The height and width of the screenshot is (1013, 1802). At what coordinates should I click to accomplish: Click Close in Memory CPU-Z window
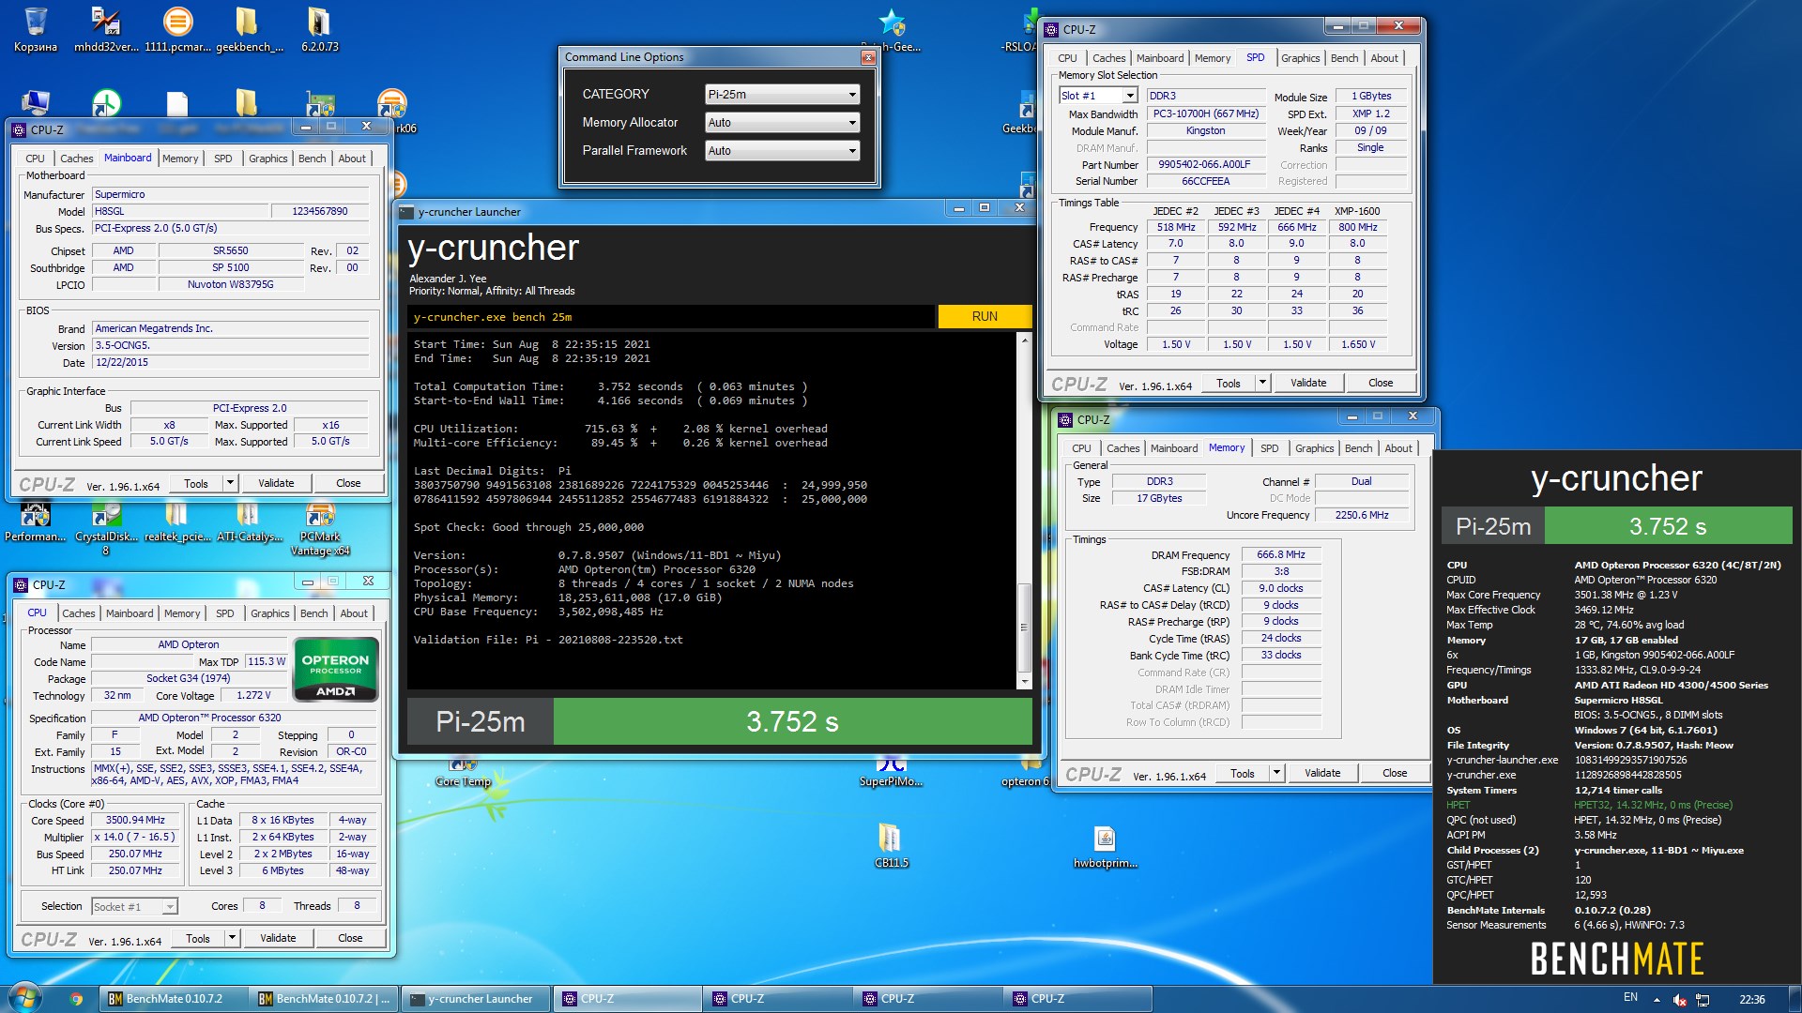(x=1395, y=773)
